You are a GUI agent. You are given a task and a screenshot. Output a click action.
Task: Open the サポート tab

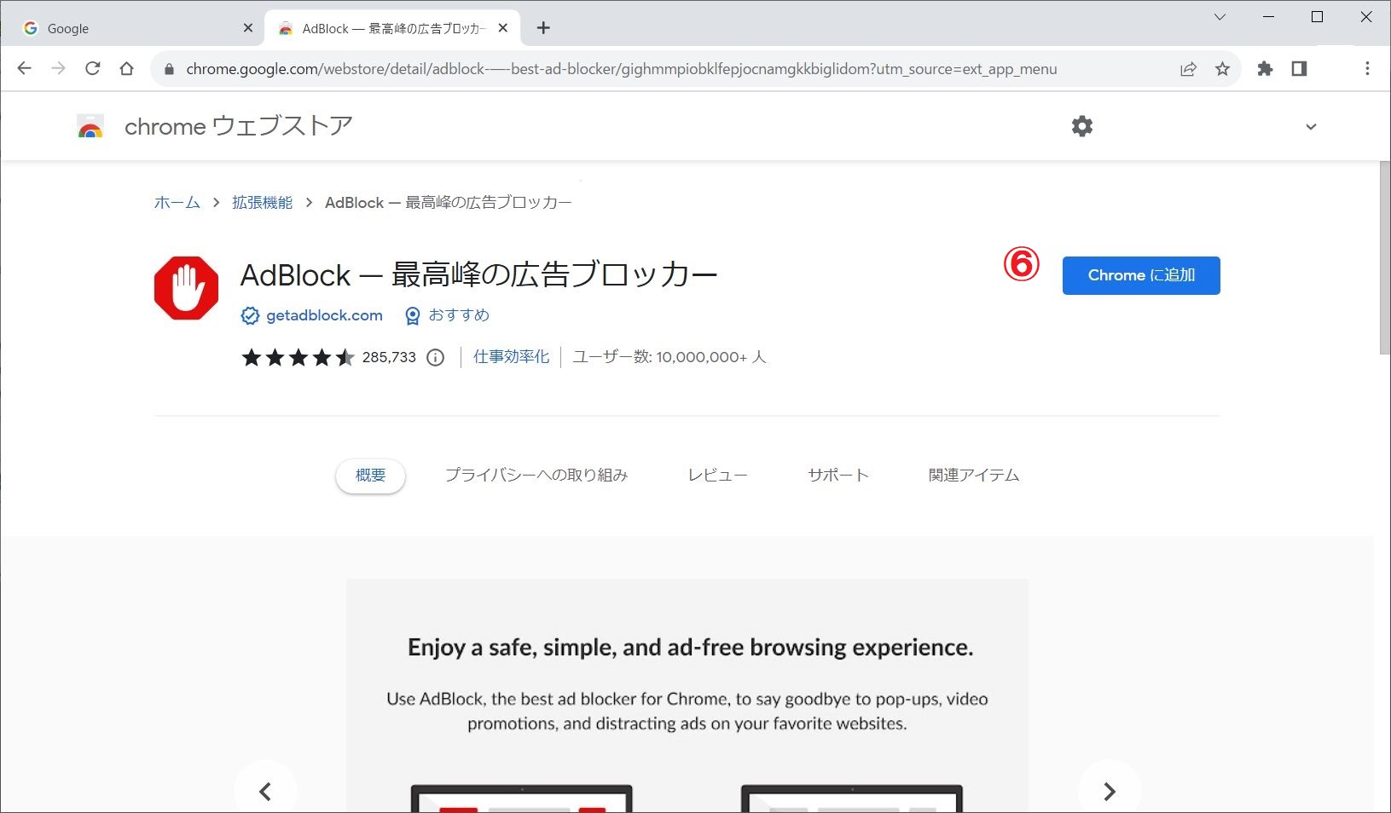click(x=838, y=476)
